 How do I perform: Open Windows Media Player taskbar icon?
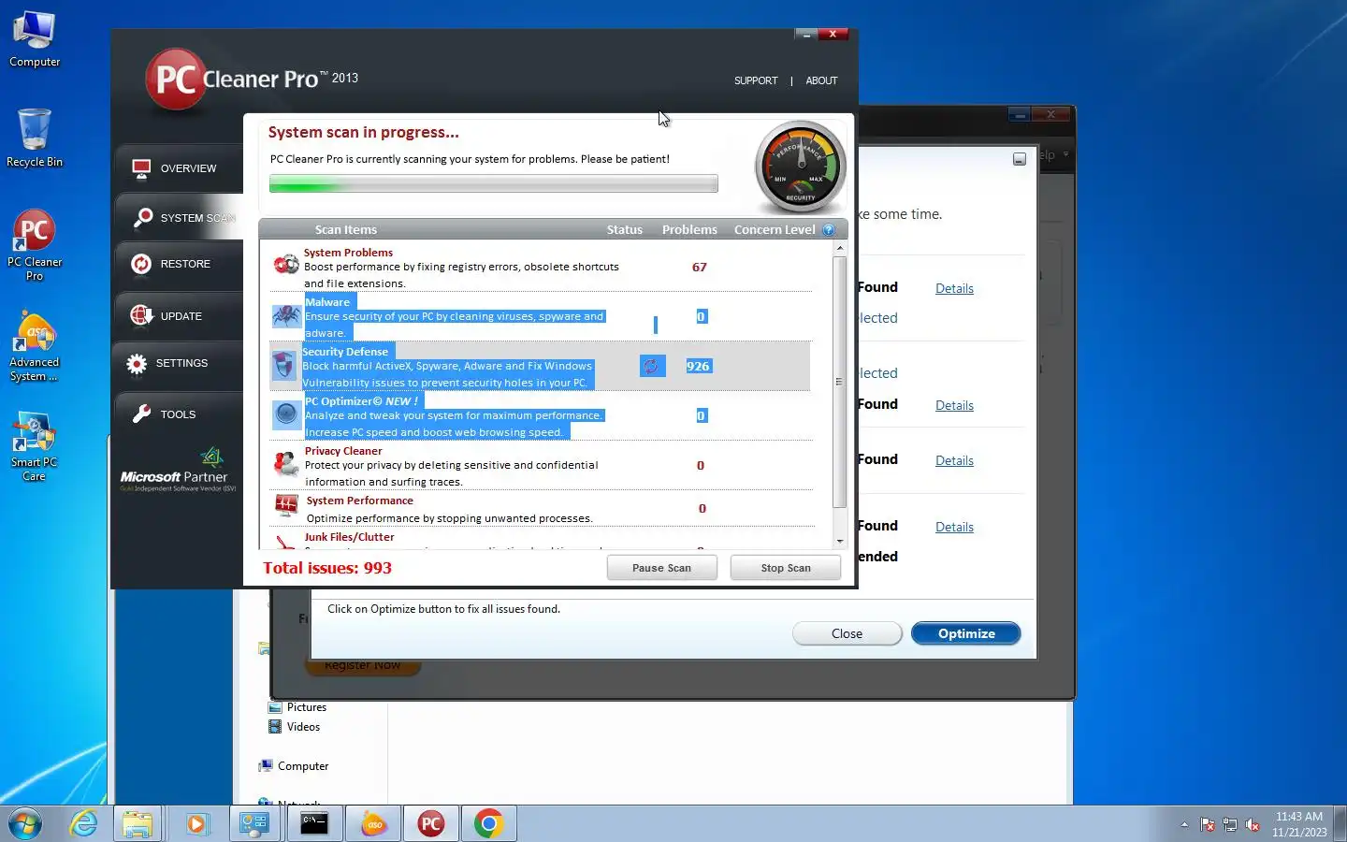196,824
